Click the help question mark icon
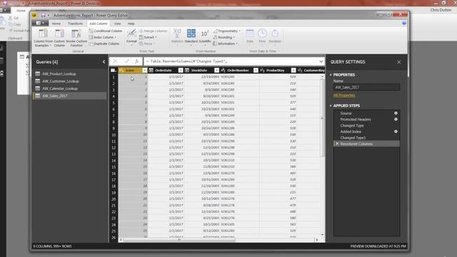The height and width of the screenshot is (257, 457). (x=404, y=24)
